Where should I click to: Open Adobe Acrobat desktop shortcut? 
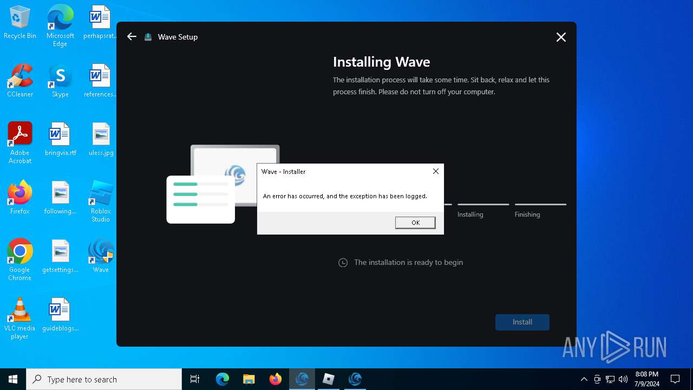pyautogui.click(x=20, y=143)
